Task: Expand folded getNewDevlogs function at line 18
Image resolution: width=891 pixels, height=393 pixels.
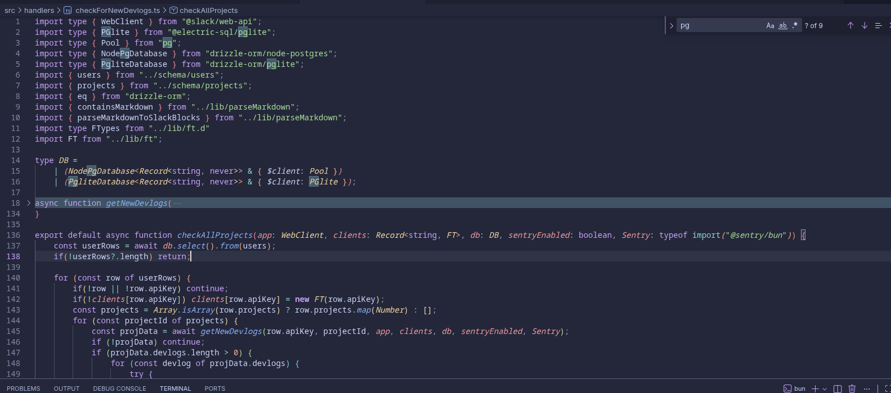Action: click(29, 203)
